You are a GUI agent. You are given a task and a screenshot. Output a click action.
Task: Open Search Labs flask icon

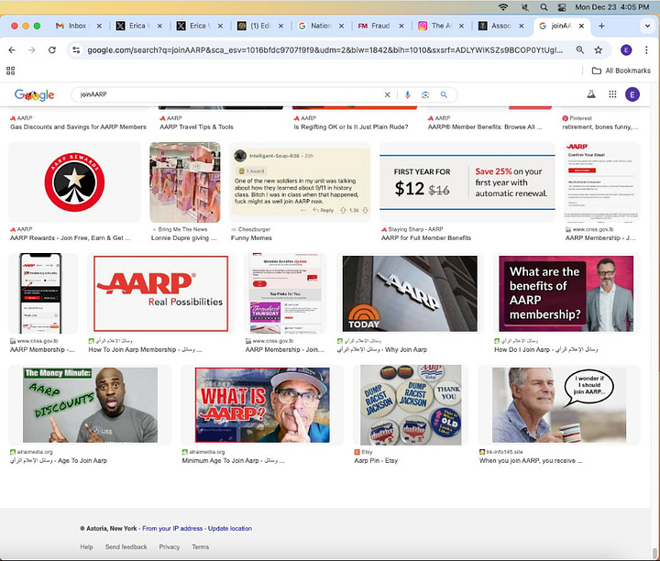591,94
